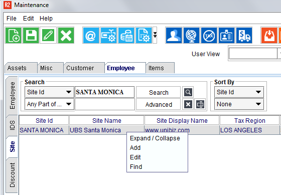This screenshot has width=281, height=195.
Task: Open the blue coins and calendar icon
Action: tap(126, 35)
